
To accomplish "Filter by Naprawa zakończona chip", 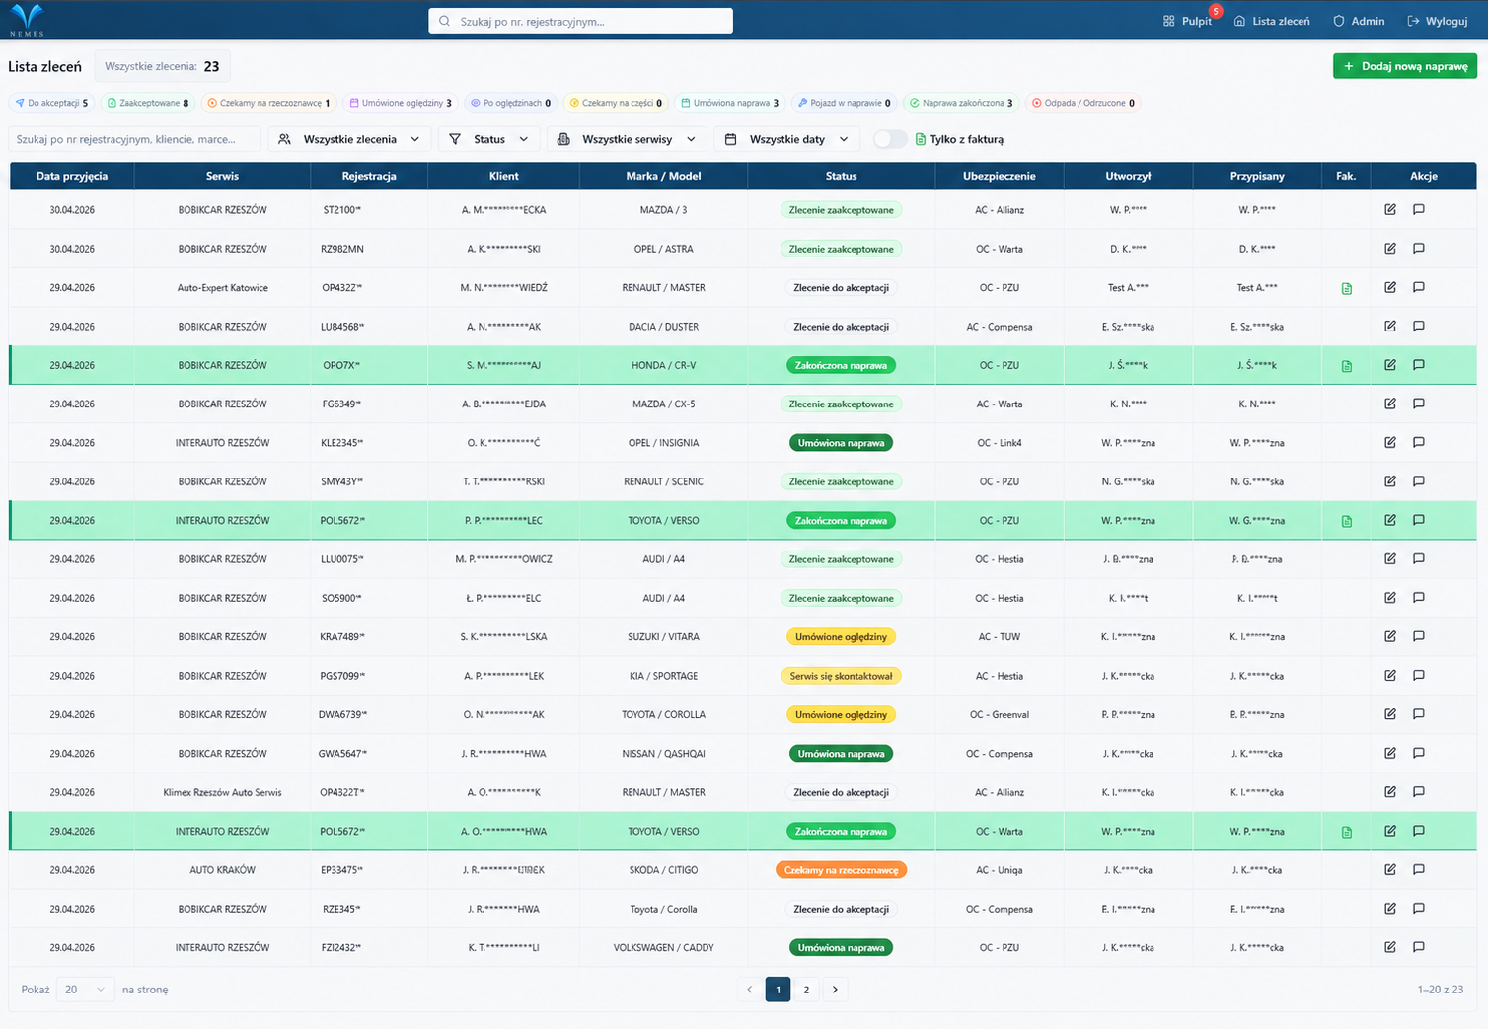I will (x=961, y=103).
